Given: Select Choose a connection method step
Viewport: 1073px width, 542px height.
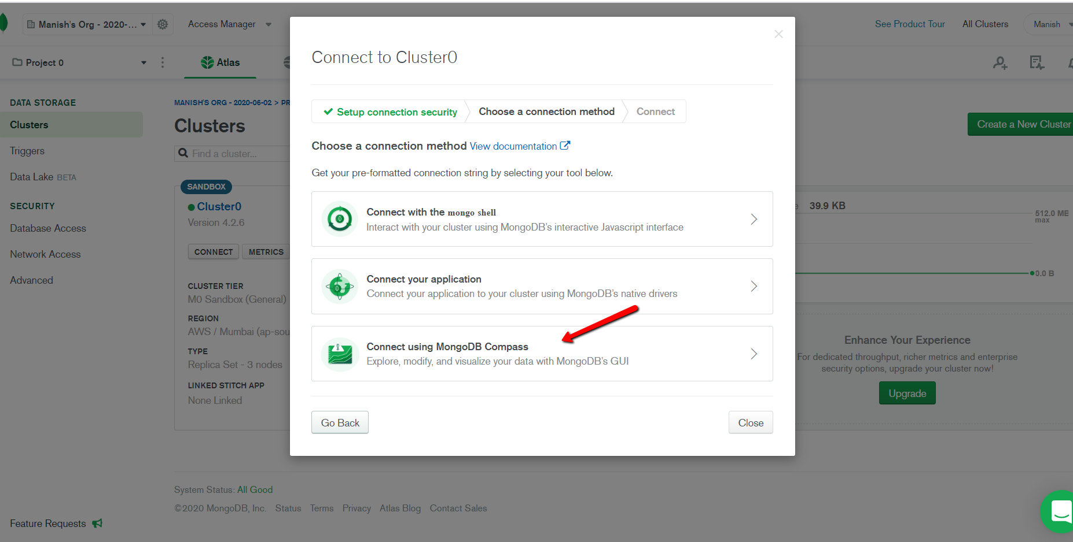Looking at the screenshot, I should pos(546,112).
